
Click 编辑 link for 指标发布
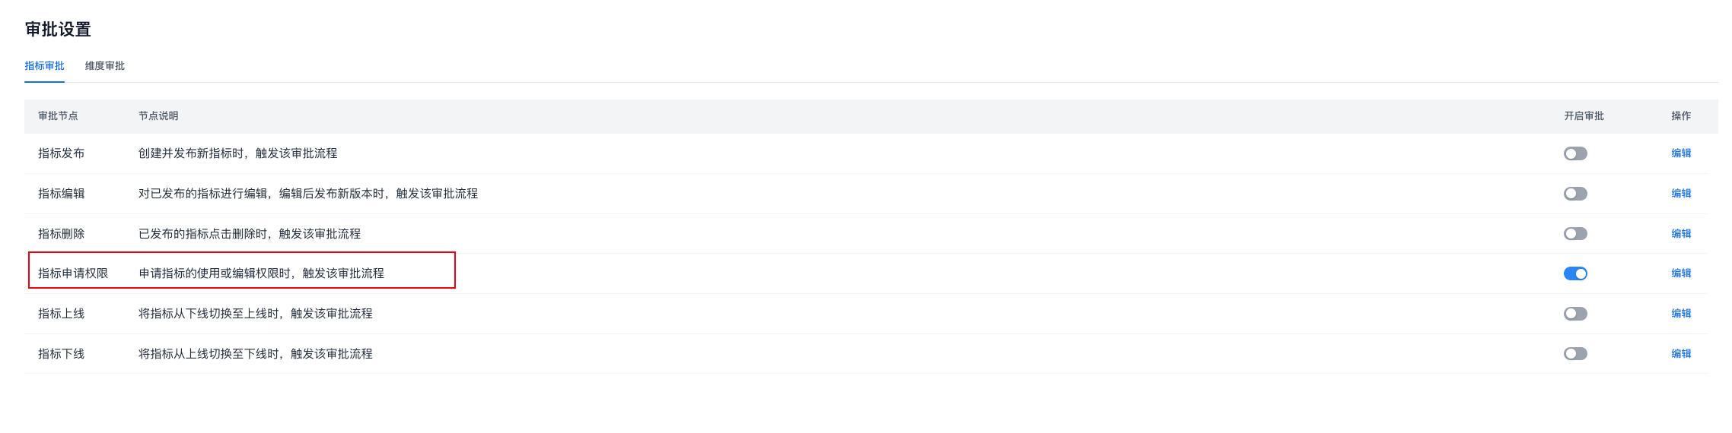(x=1681, y=153)
